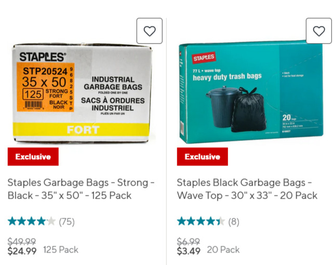This screenshot has height=265, width=333.
Task: Click the "20 Pack" label beside the price
Action: [223, 250]
